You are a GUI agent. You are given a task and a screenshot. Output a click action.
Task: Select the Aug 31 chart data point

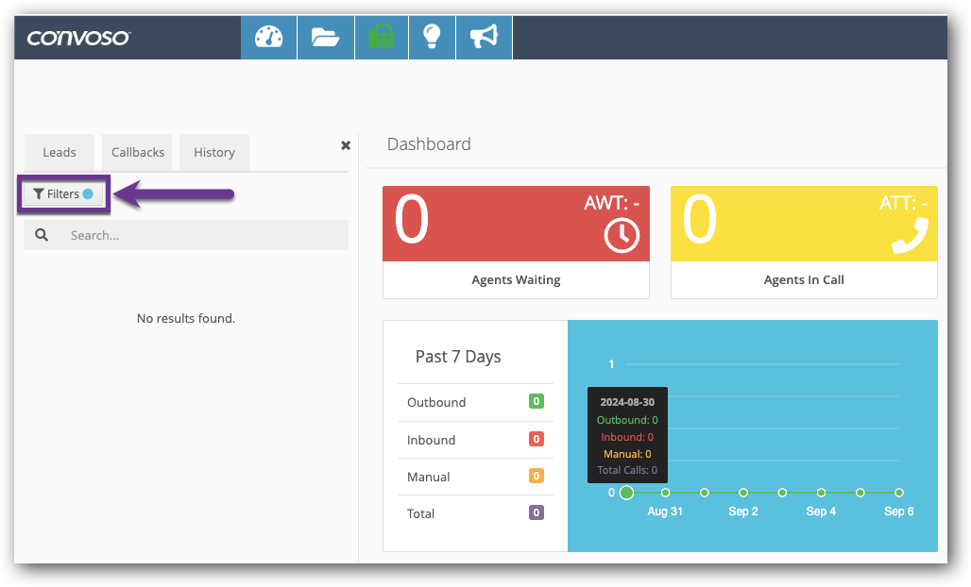665,493
